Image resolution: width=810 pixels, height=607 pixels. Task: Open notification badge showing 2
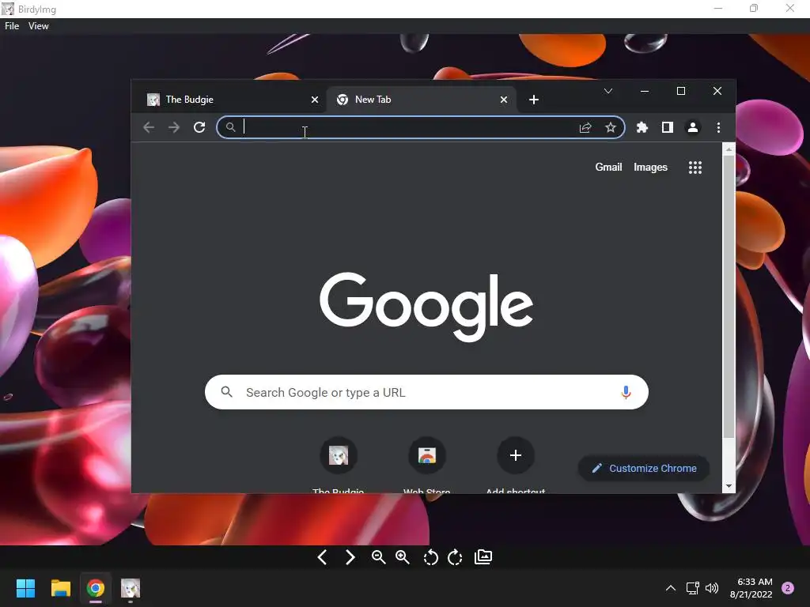[788, 588]
